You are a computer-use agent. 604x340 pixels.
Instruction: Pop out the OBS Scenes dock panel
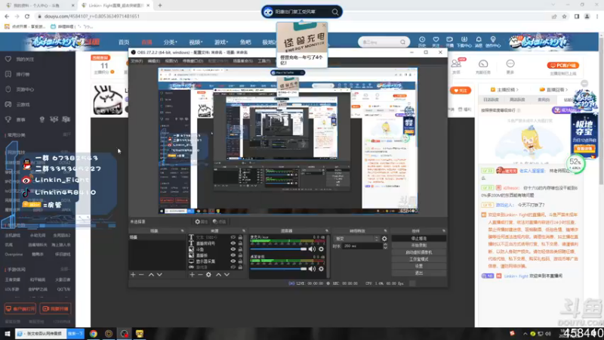[x=182, y=231]
